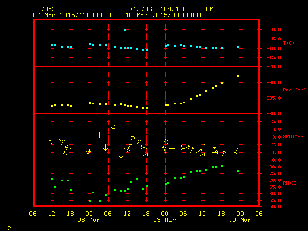The image size is (308, 231).
Task: Click the 10 Mar date label
Action: point(240,220)
